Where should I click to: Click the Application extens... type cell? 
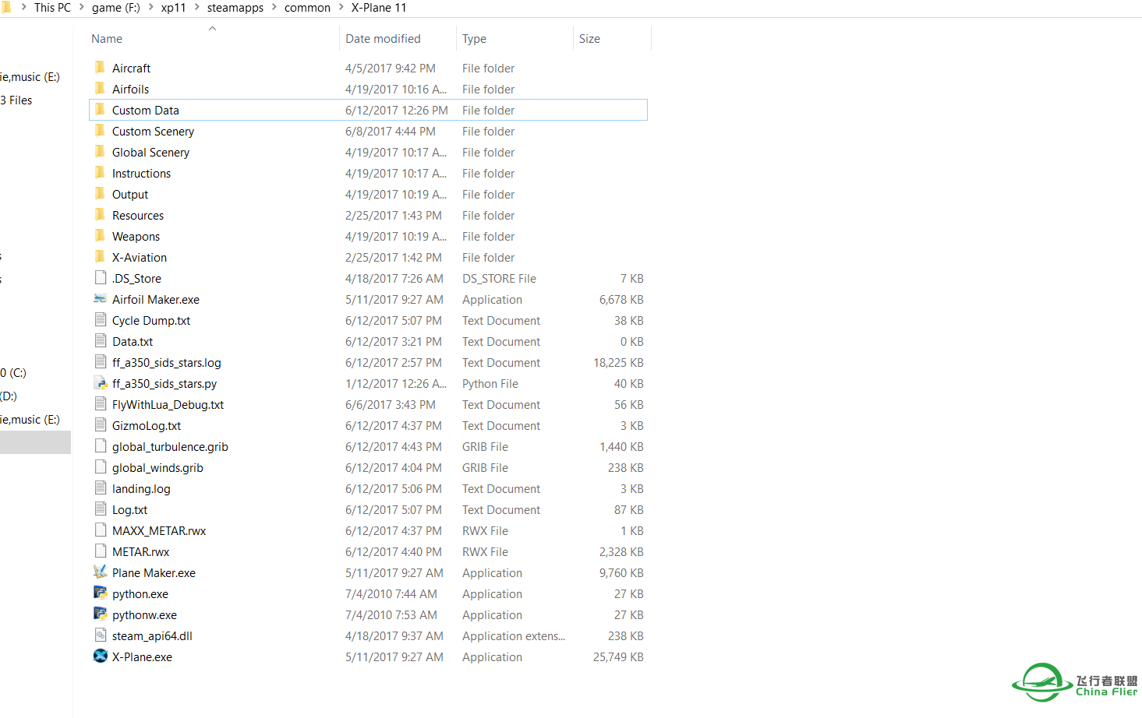click(514, 635)
